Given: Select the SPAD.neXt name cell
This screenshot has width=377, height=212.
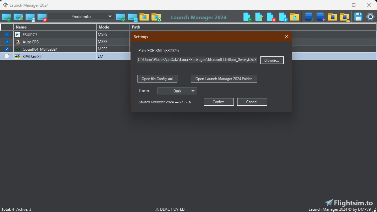Looking at the screenshot, I should 55,56.
